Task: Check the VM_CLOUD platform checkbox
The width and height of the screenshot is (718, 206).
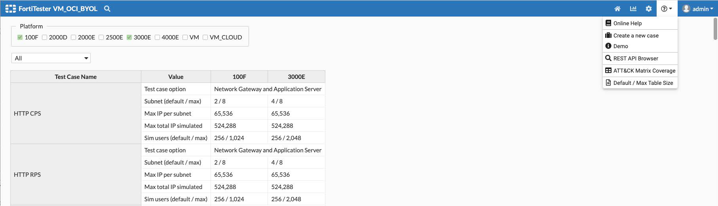Action: pyautogui.click(x=205, y=37)
